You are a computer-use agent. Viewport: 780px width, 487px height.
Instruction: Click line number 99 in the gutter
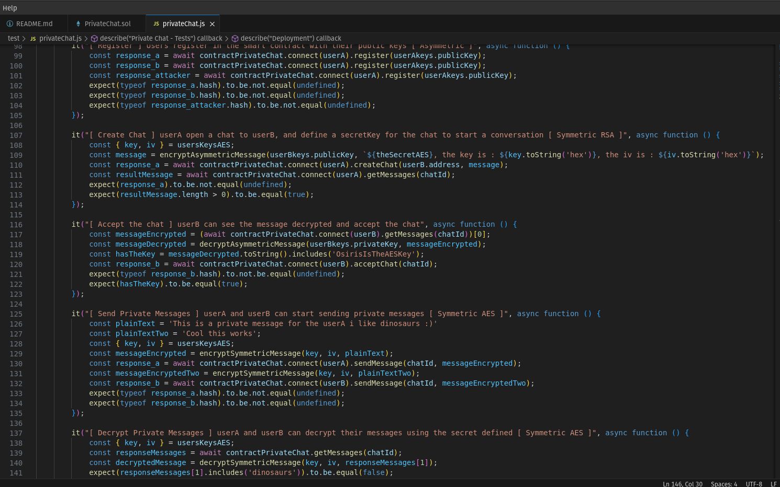click(x=18, y=55)
